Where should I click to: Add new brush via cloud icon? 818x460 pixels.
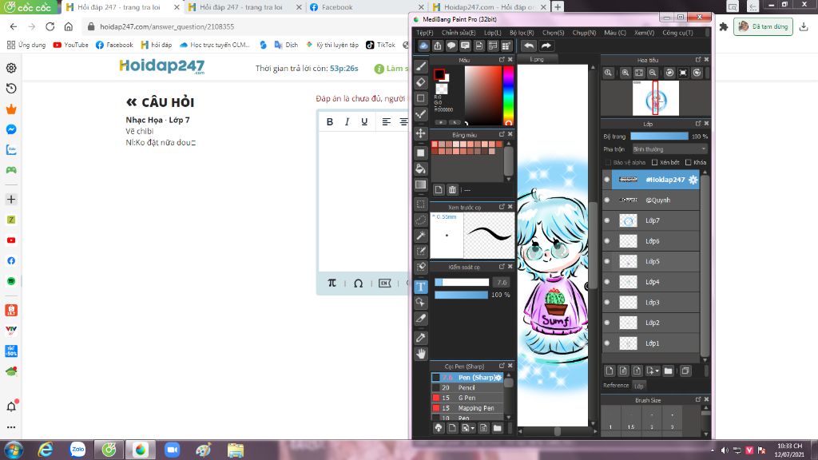pyautogui.click(x=439, y=428)
